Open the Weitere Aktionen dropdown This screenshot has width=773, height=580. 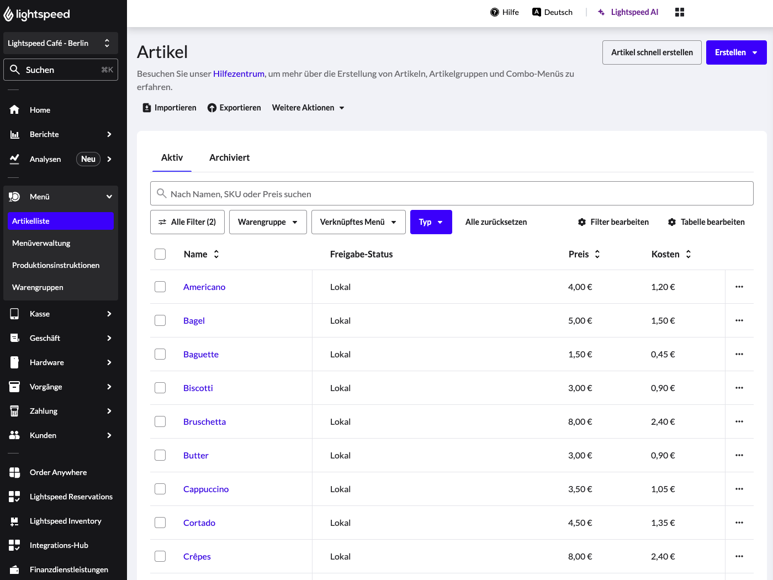pos(308,108)
